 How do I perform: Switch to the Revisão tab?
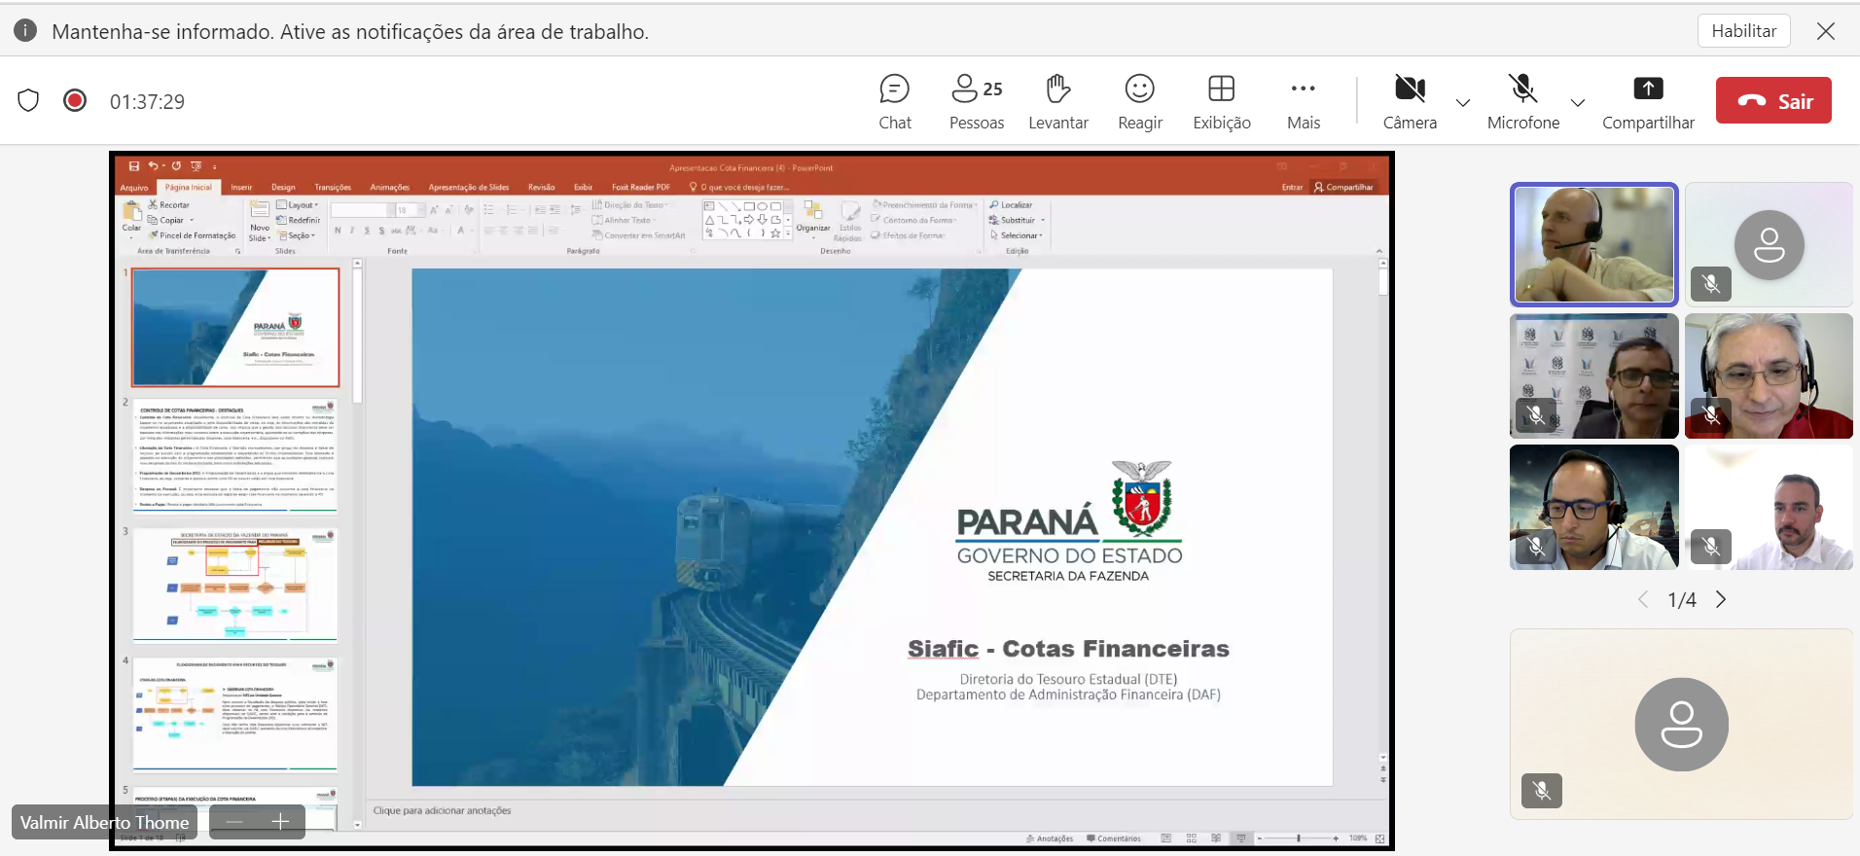coord(542,188)
